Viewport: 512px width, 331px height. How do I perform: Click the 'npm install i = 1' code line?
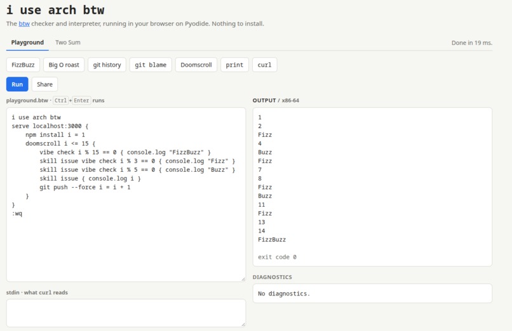55,134
